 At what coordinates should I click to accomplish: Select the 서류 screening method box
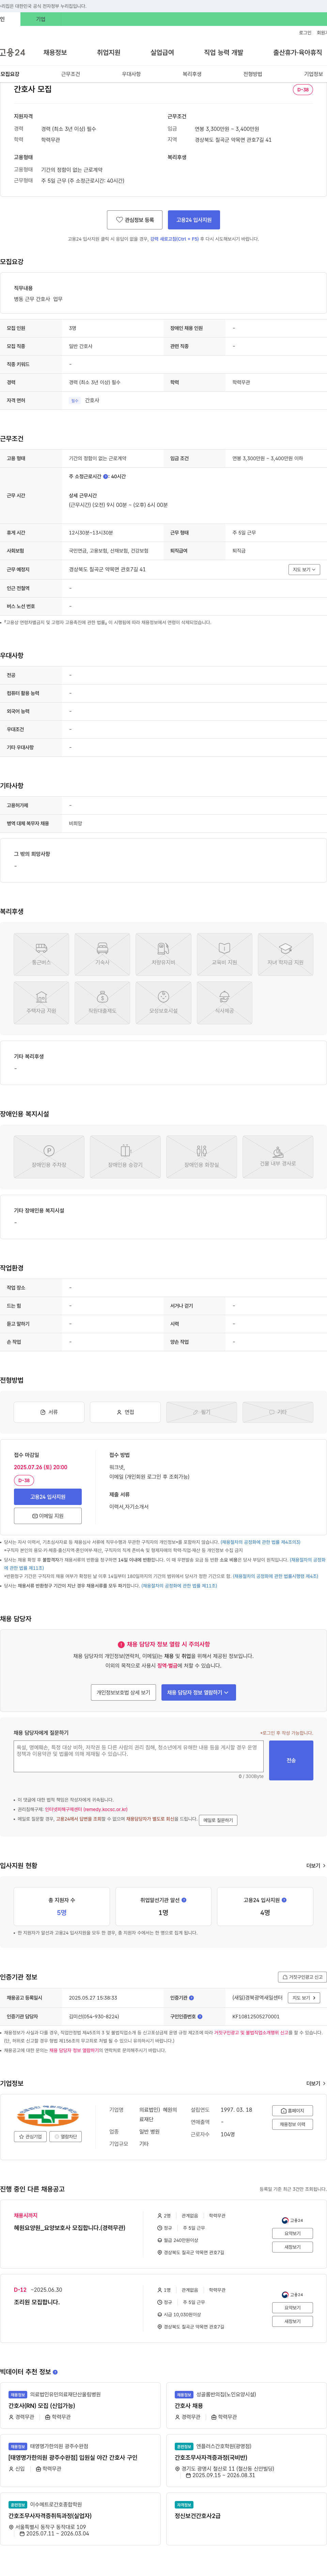tap(49, 1412)
